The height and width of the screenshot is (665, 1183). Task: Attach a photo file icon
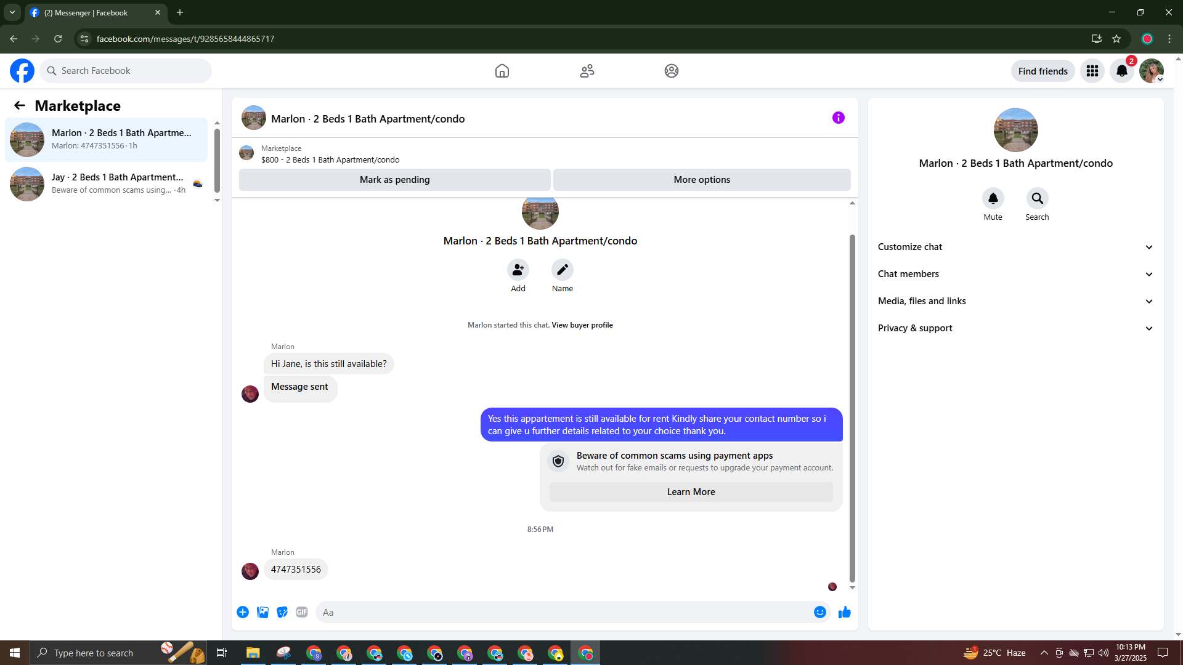coord(262,612)
